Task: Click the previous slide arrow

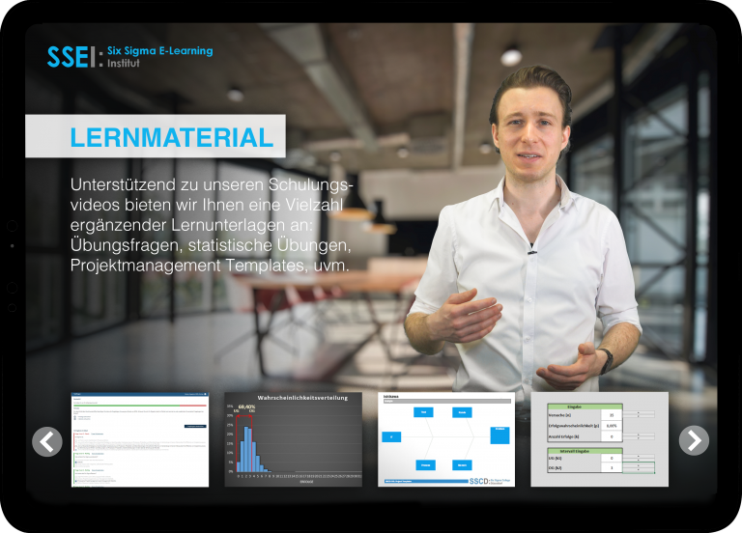Action: (x=46, y=441)
